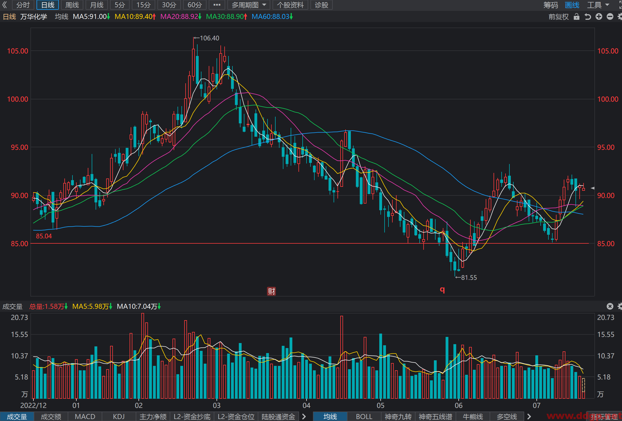Screen dimensions: 622x421
Task: Click the 均线 indicator label
Action: click(62, 17)
